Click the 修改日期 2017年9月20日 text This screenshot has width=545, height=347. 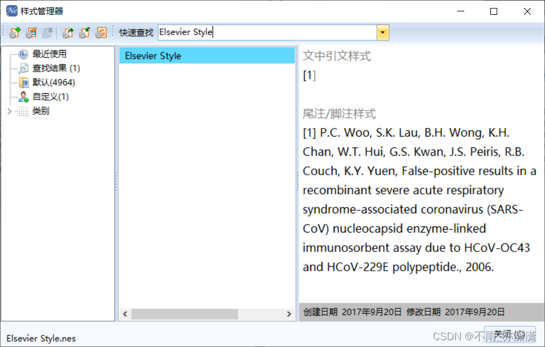456,312
